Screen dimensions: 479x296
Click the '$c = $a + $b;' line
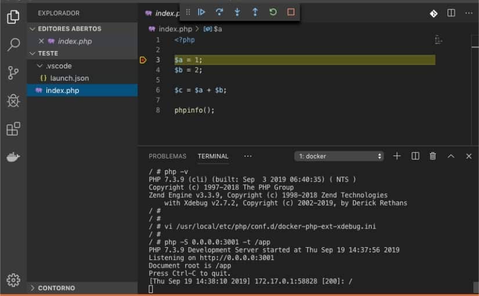pyautogui.click(x=200, y=90)
